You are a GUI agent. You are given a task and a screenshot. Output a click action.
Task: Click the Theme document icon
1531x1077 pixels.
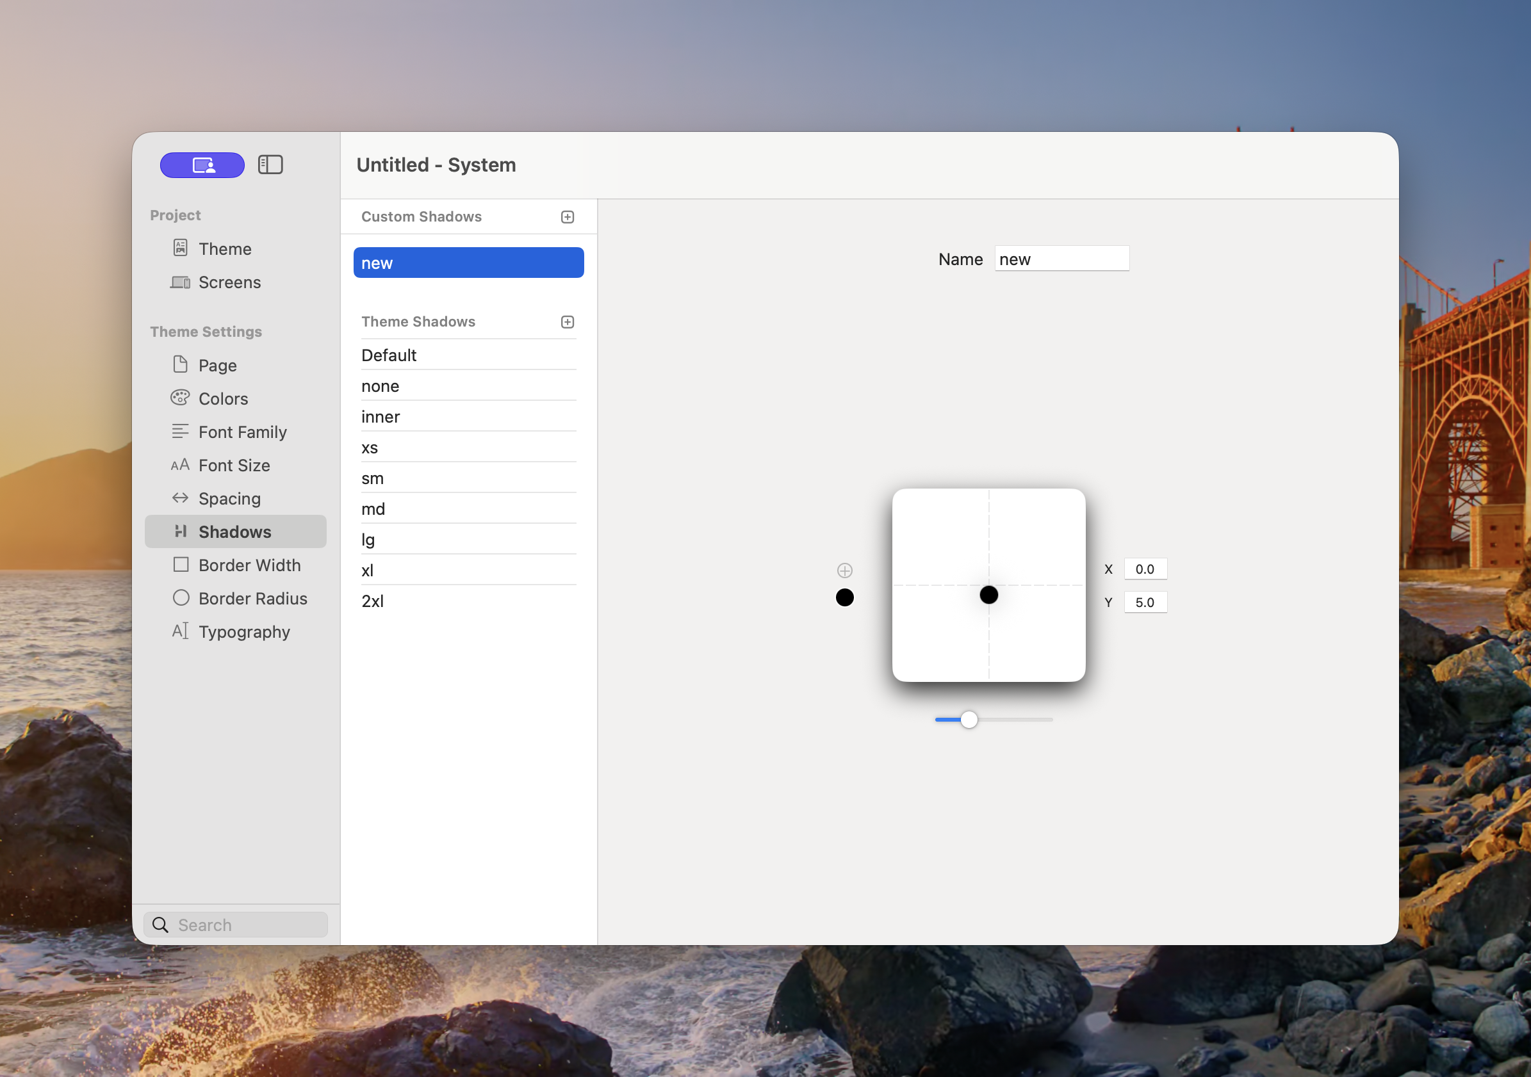pyautogui.click(x=180, y=248)
